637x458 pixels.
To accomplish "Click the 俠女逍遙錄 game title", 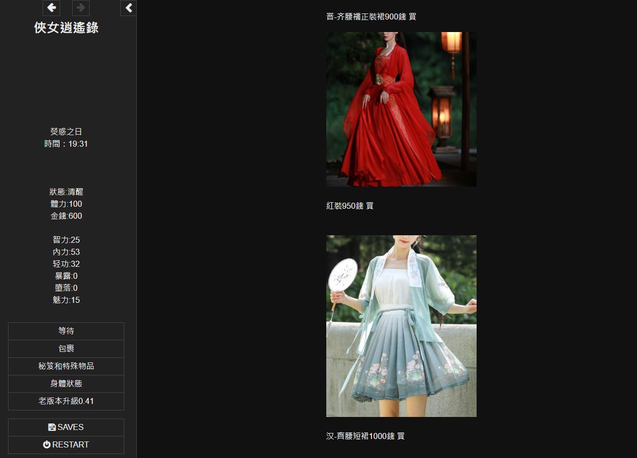I will [x=66, y=28].
